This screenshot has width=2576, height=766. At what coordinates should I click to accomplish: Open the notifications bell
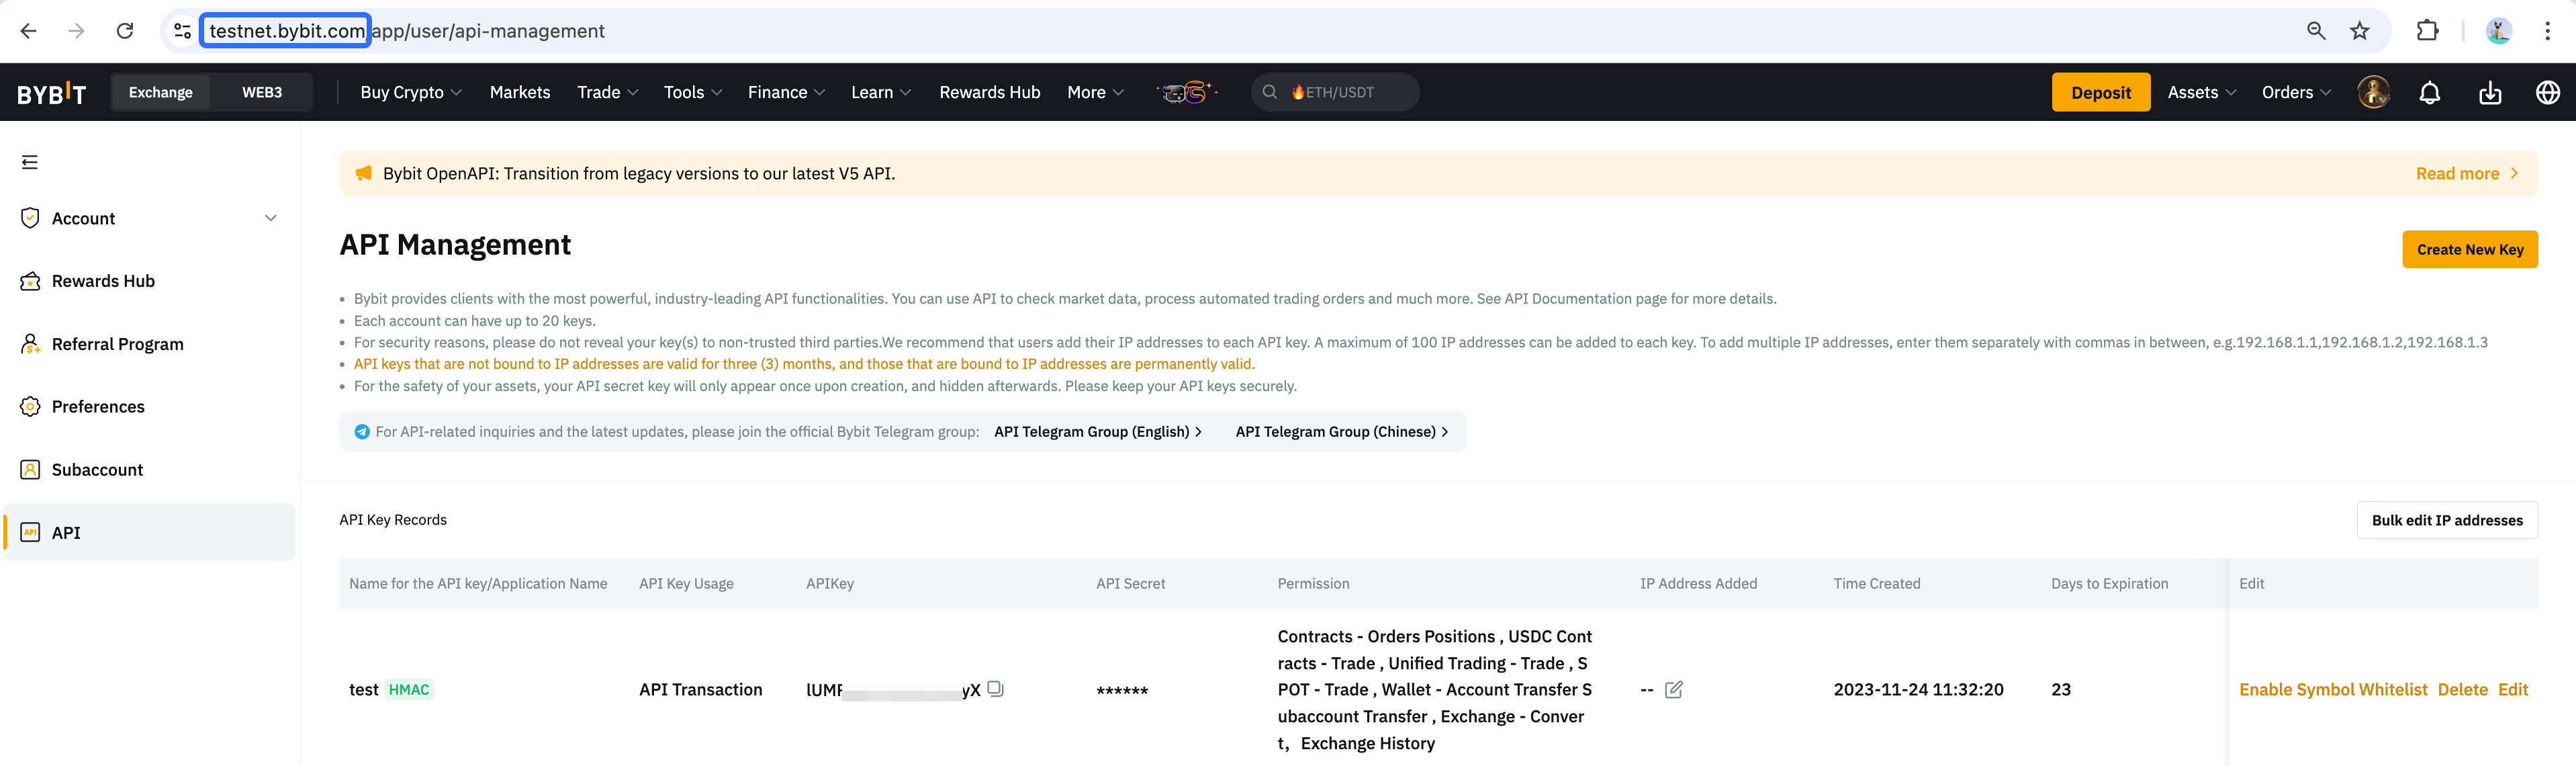(x=2429, y=92)
